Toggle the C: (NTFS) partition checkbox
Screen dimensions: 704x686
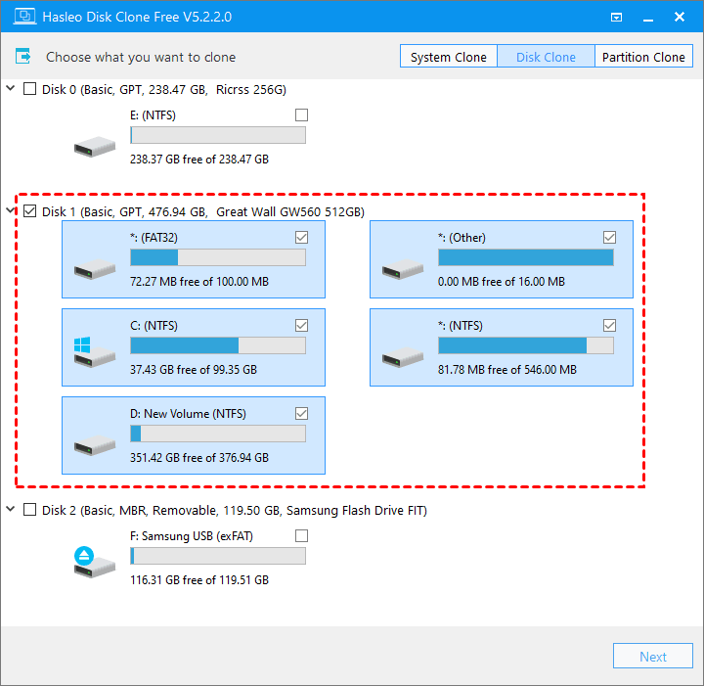(302, 325)
